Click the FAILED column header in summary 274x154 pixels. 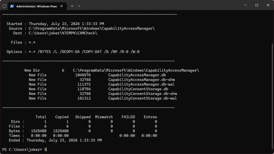pyautogui.click(x=128, y=117)
